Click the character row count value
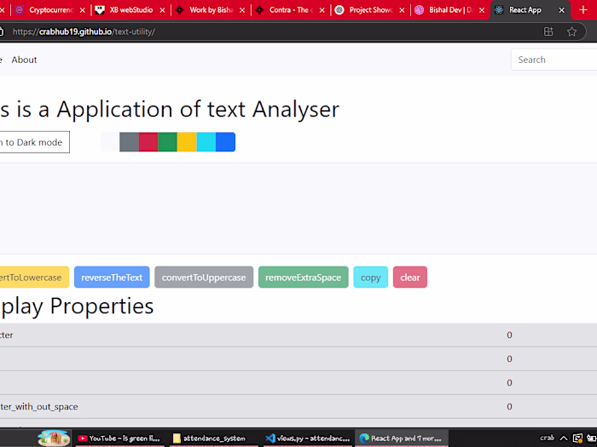Screen dimensions: 597x447 point(509,335)
